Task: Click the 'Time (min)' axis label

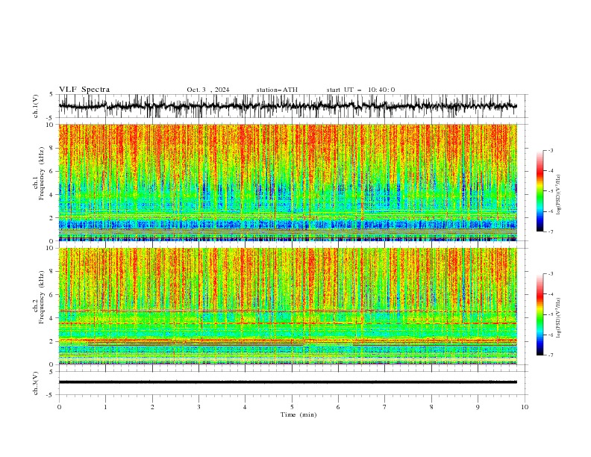Action: point(298,414)
